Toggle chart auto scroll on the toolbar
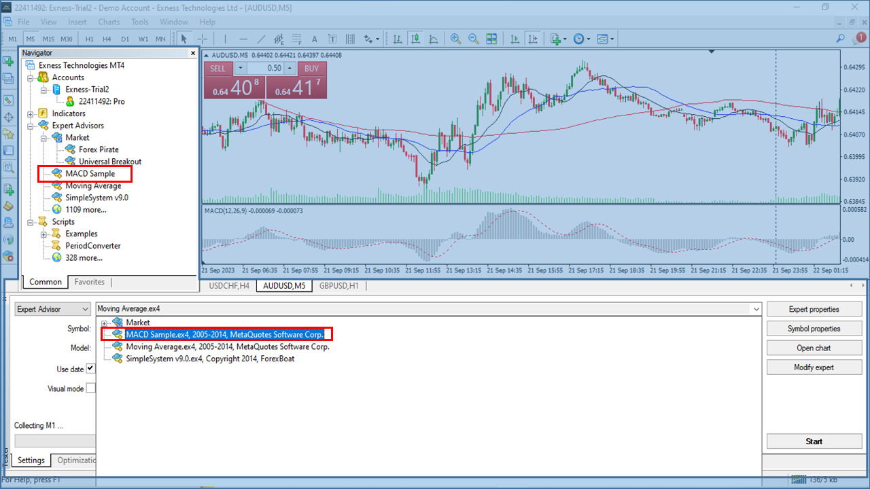The height and width of the screenshot is (489, 870). coord(516,39)
